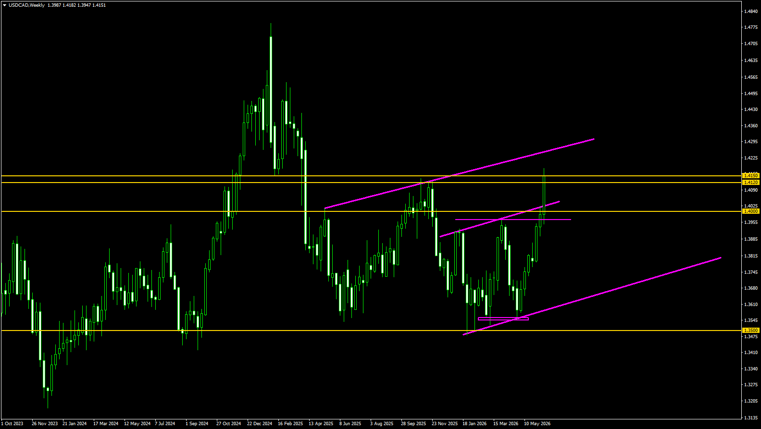Click the 1.4775 price scale label
The image size is (761, 429).
(x=751, y=27)
